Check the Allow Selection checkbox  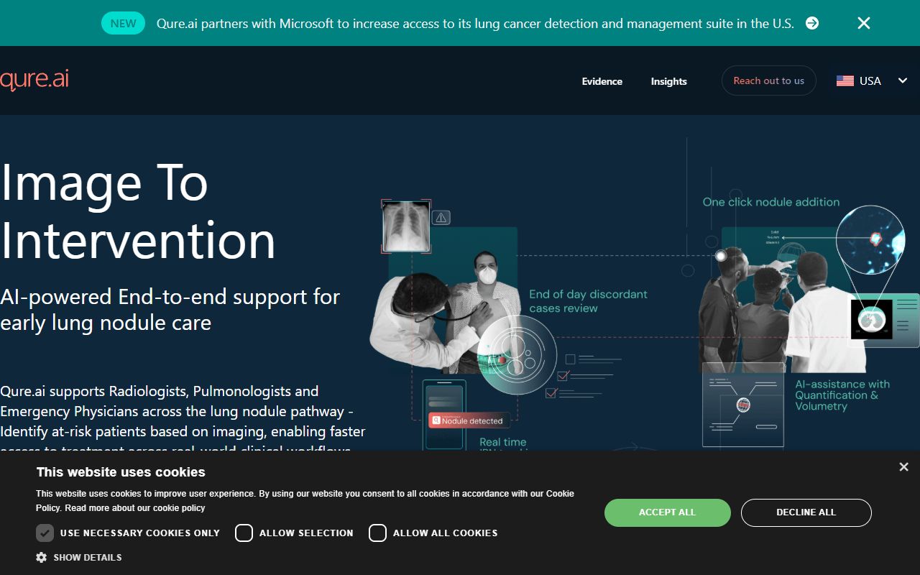[x=244, y=533]
